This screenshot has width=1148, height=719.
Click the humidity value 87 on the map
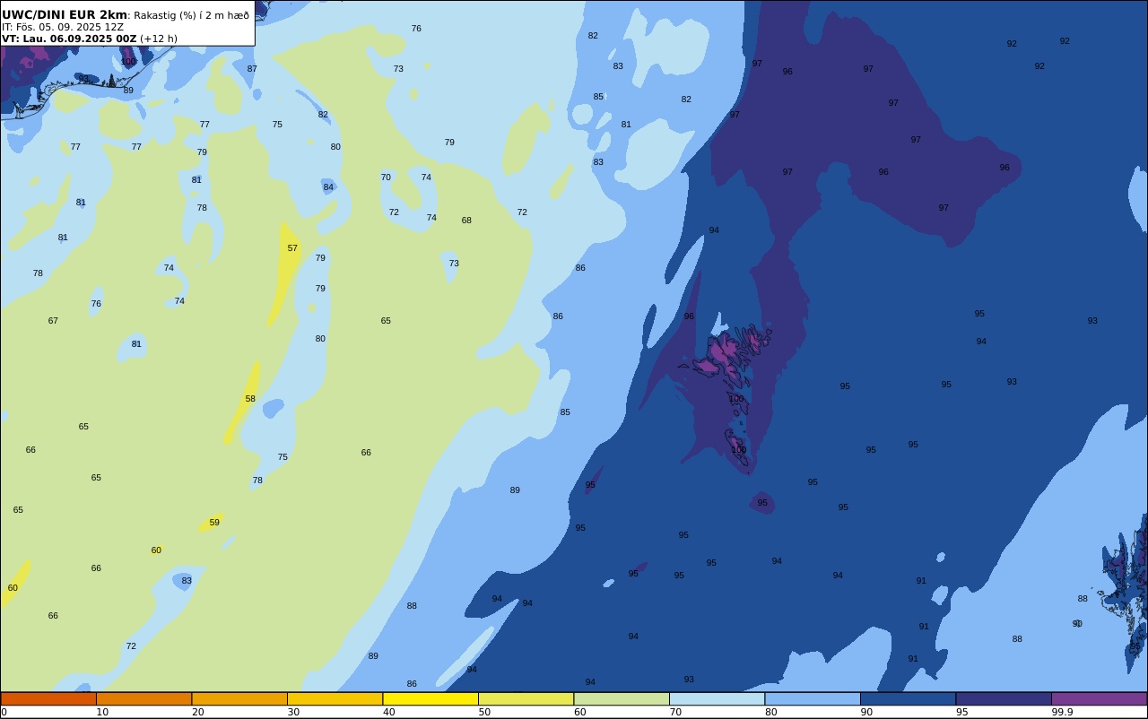(252, 69)
